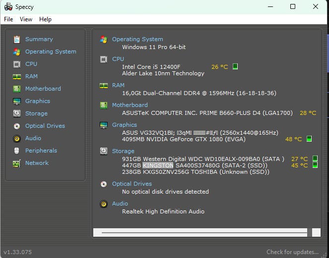Select Motherboard in the sidebar list
The width and height of the screenshot is (329, 258).
[x=43, y=89]
